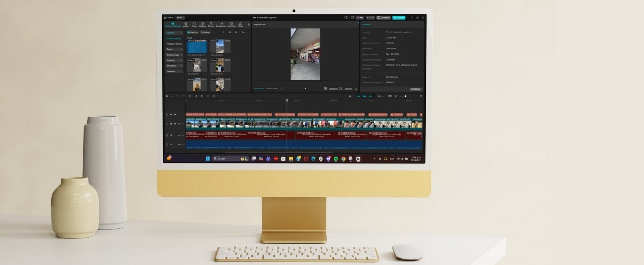The height and width of the screenshot is (265, 644).
Task: Open the Stickers panel
Action: 202,24
